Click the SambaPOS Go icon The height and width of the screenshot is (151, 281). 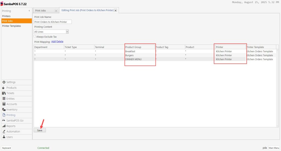point(4,120)
